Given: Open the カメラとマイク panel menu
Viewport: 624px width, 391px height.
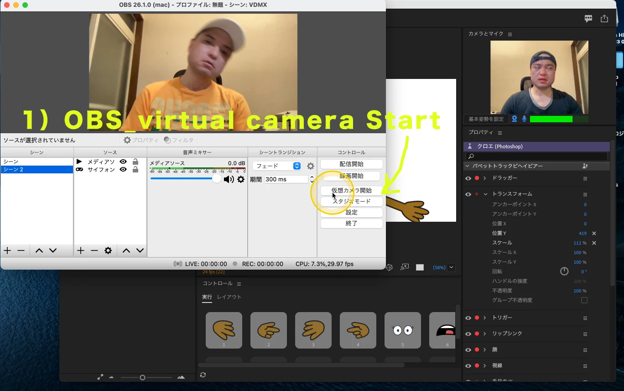Looking at the screenshot, I should point(510,34).
